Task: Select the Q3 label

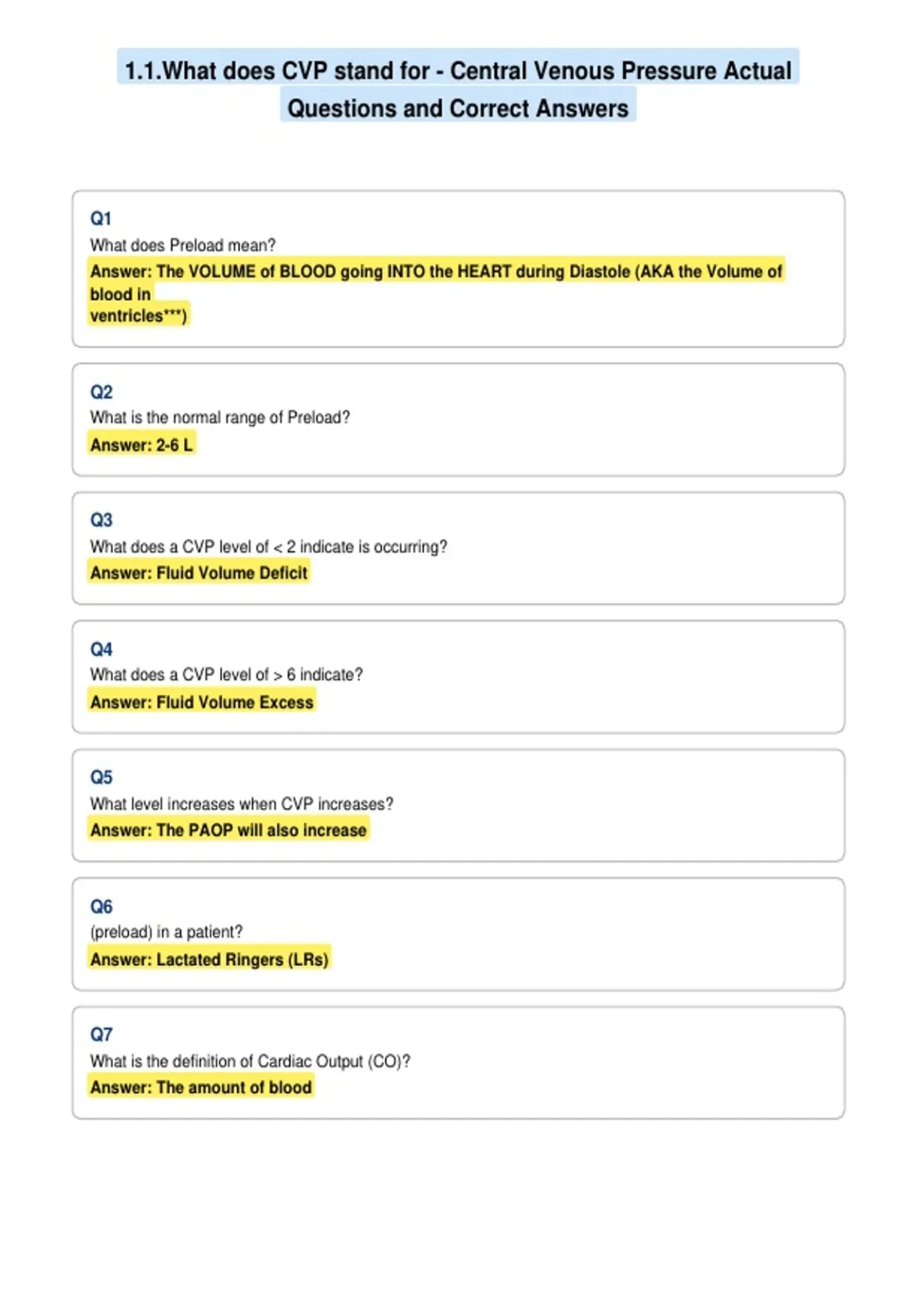Action: tap(101, 520)
